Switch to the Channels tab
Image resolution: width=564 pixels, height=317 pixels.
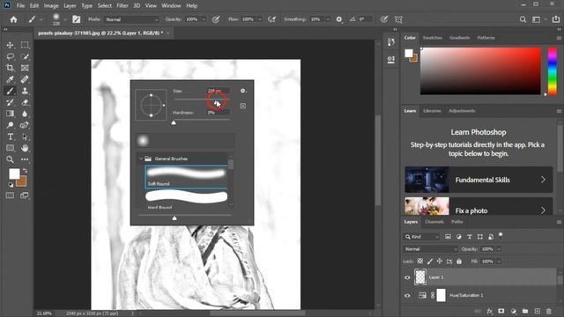point(434,222)
